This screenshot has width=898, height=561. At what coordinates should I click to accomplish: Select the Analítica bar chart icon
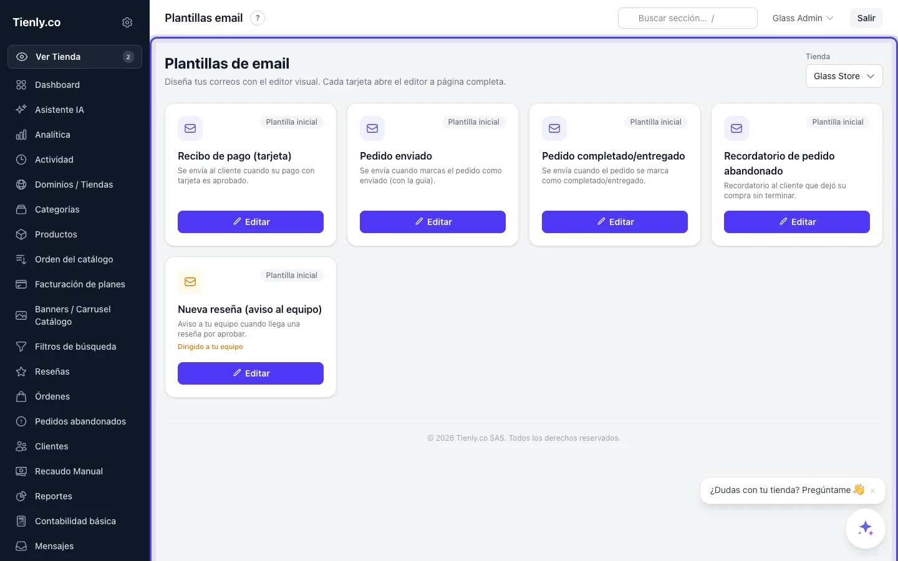(x=21, y=135)
